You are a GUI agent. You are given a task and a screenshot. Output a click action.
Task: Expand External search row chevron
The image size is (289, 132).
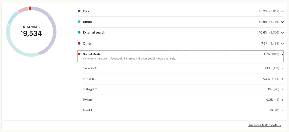coord(282,33)
